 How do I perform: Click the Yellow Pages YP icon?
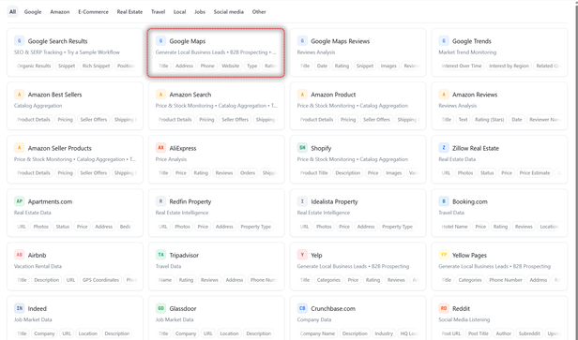[x=444, y=255]
